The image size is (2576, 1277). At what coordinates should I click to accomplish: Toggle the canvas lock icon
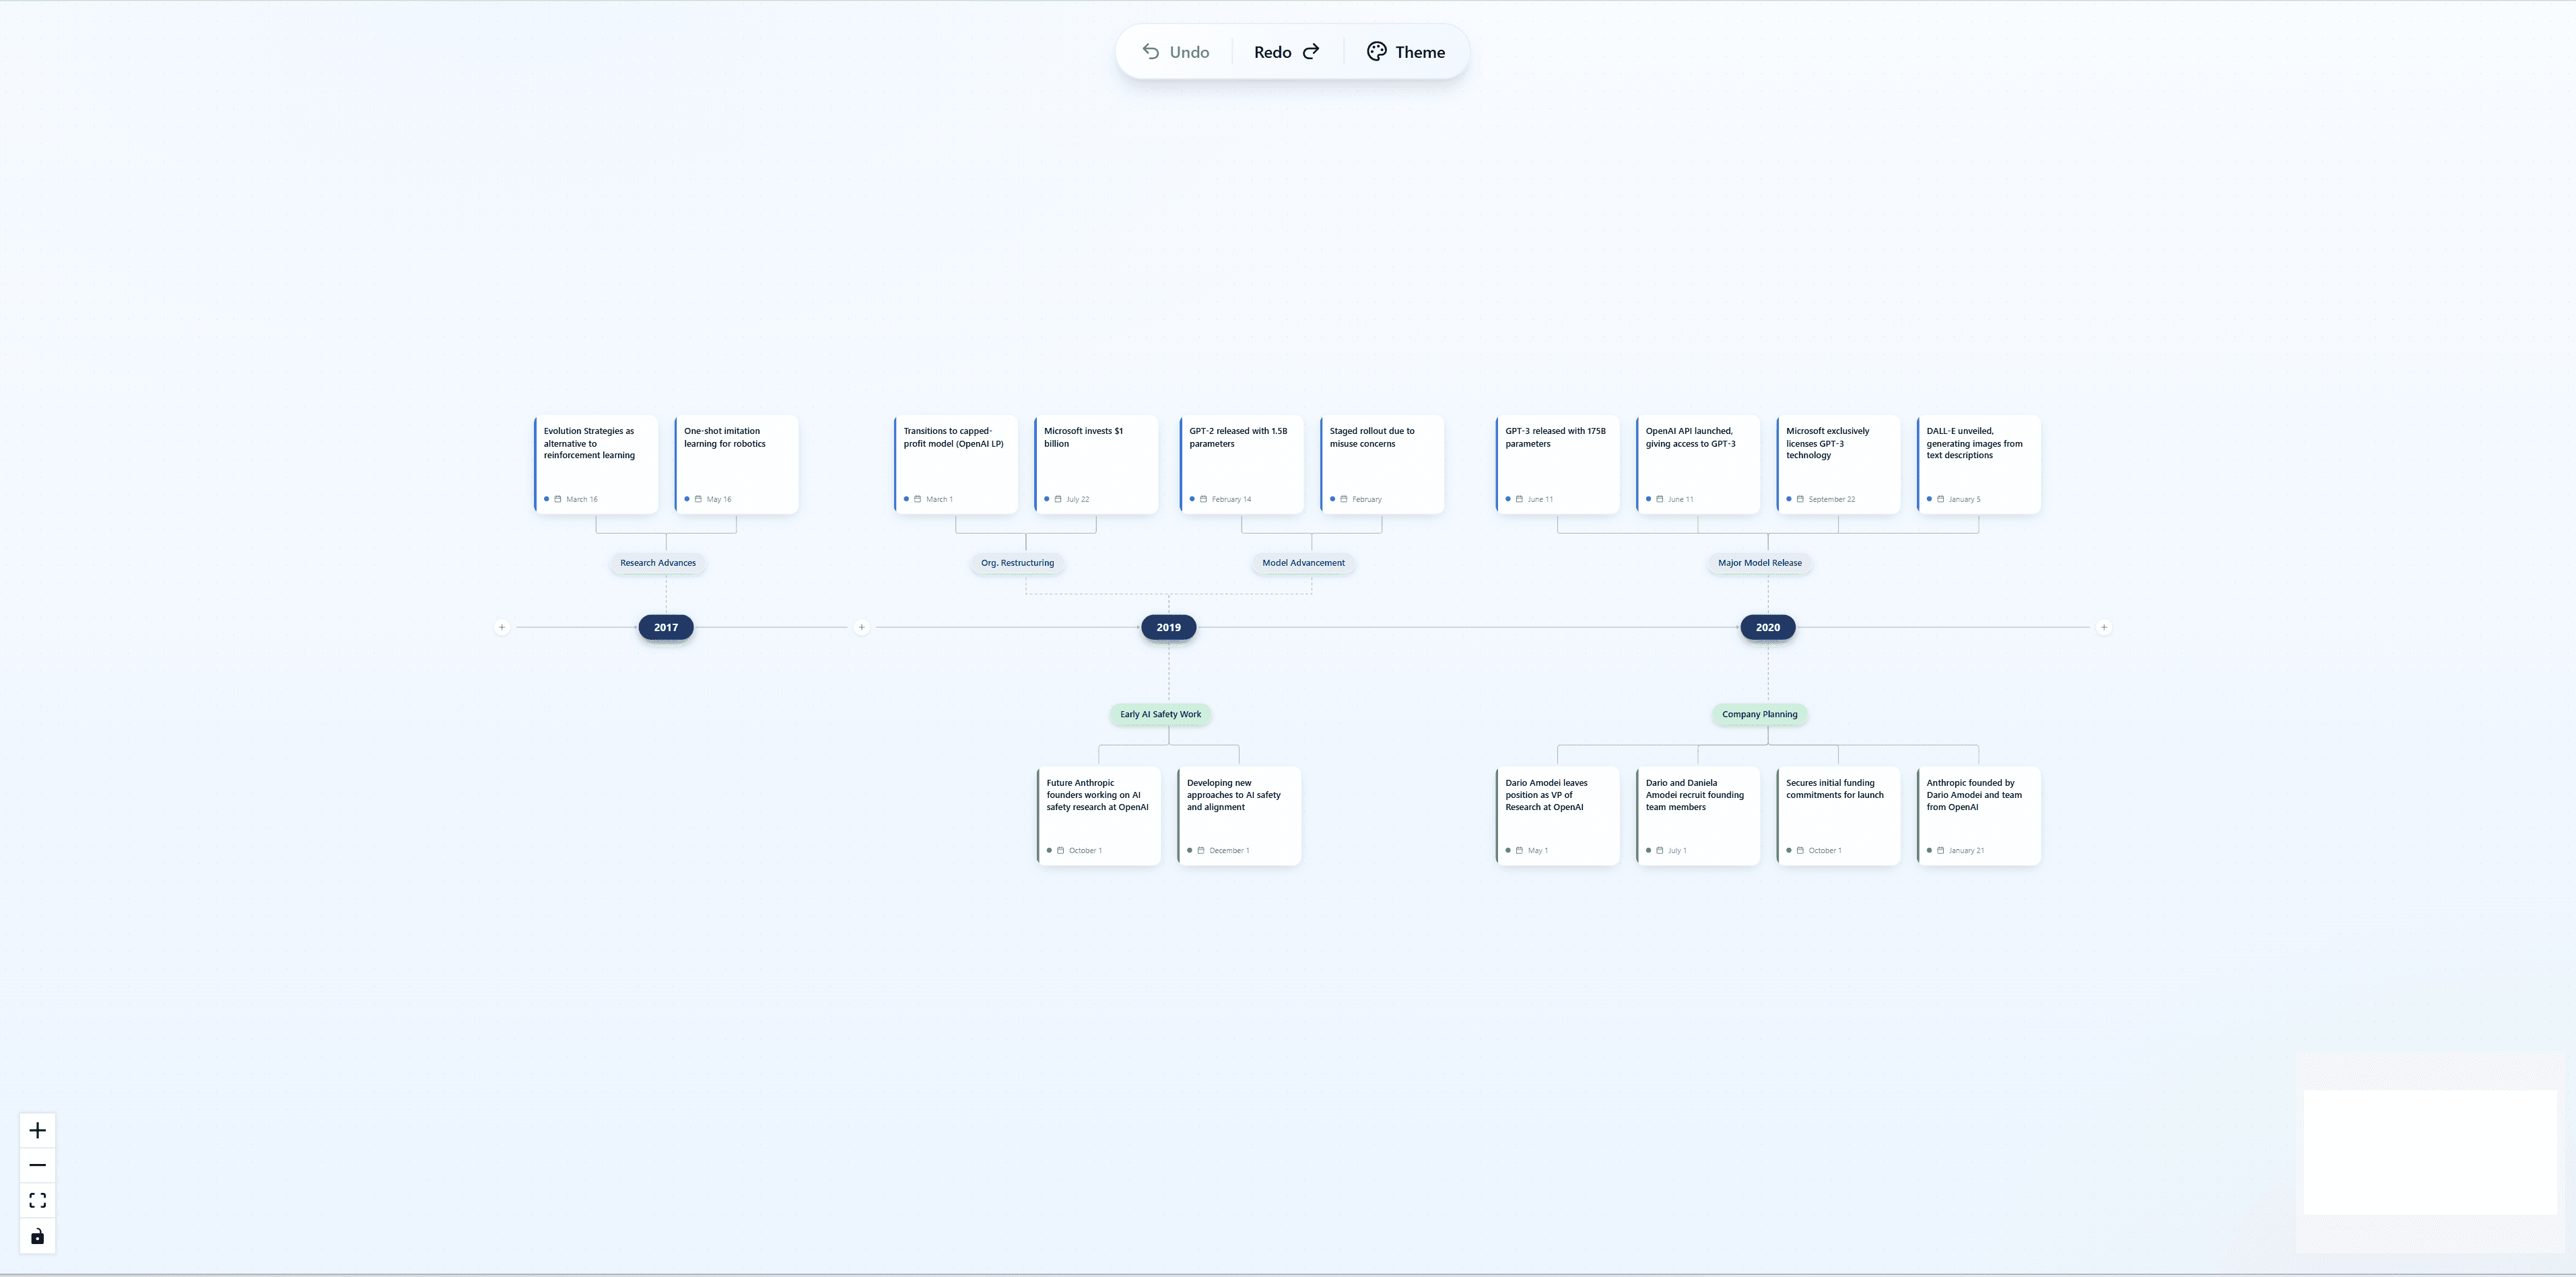(38, 1236)
